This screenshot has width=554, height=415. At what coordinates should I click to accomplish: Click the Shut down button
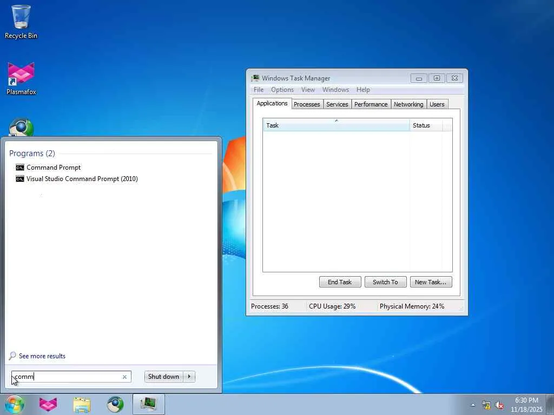(x=164, y=377)
